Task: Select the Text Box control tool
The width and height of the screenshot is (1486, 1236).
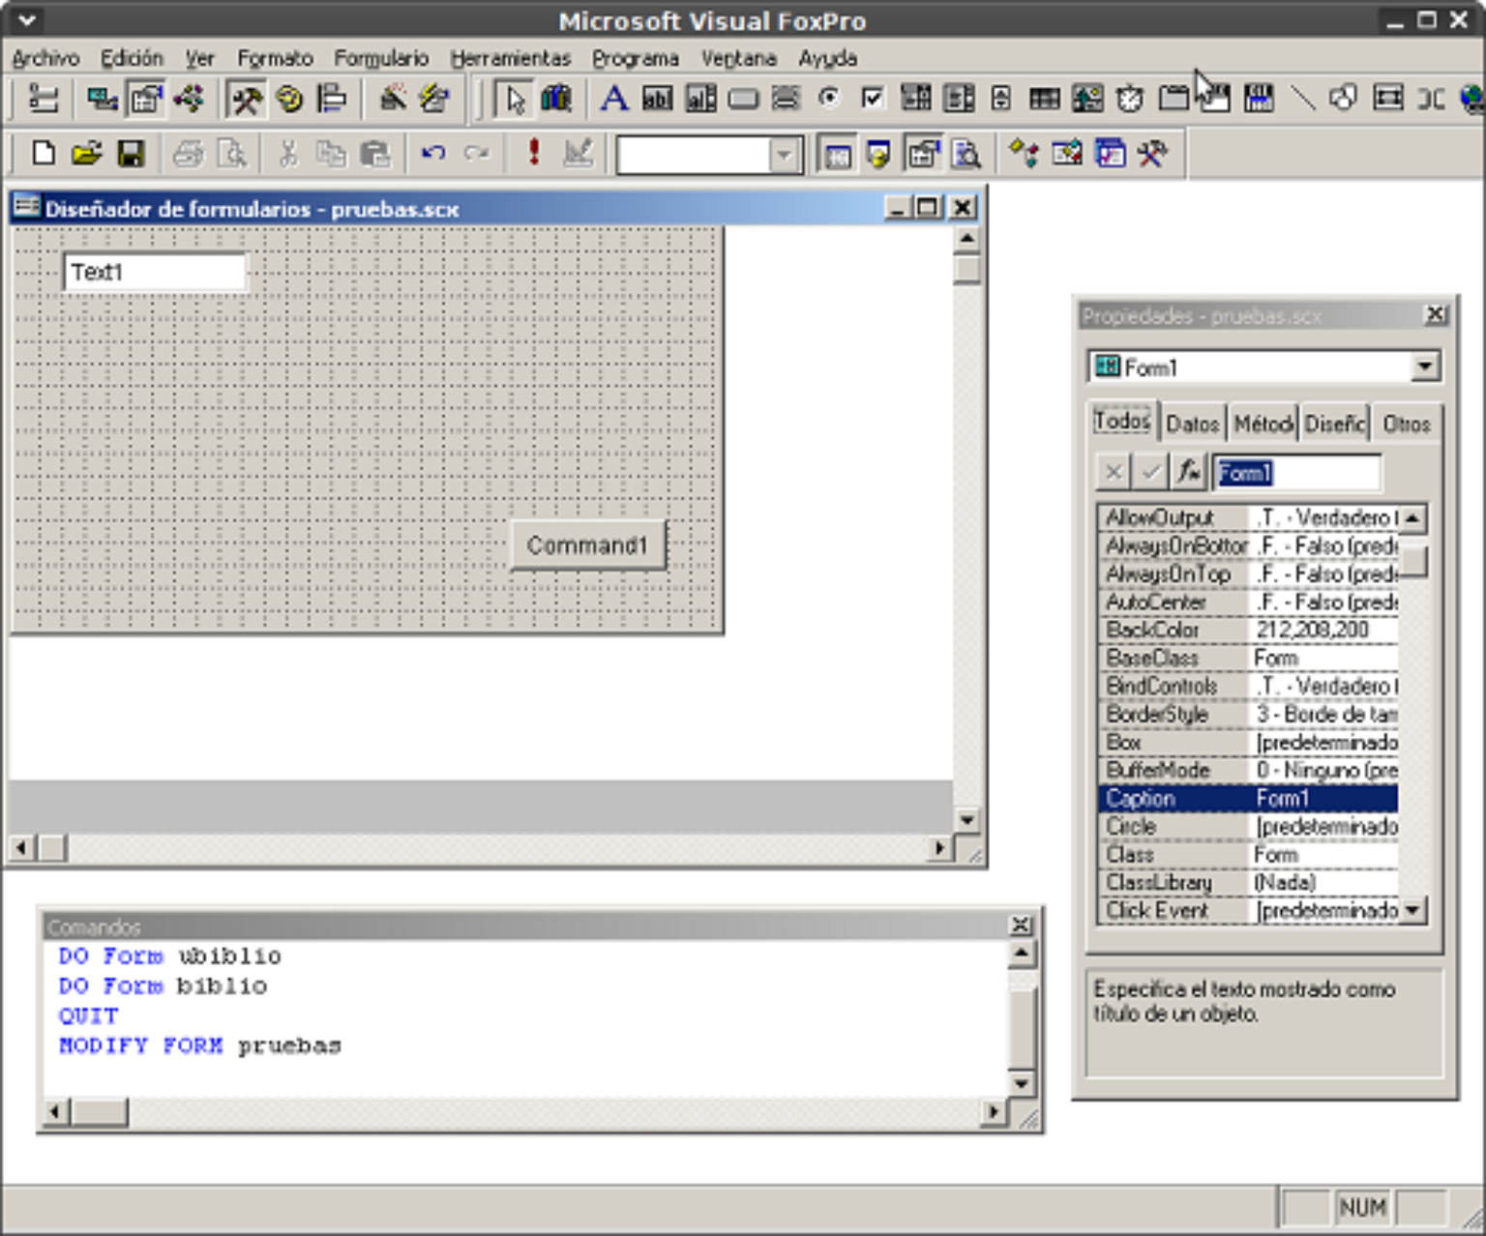Action: (x=657, y=98)
